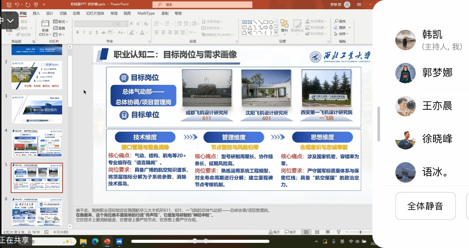Click the New Slide button icon

coord(45,23)
